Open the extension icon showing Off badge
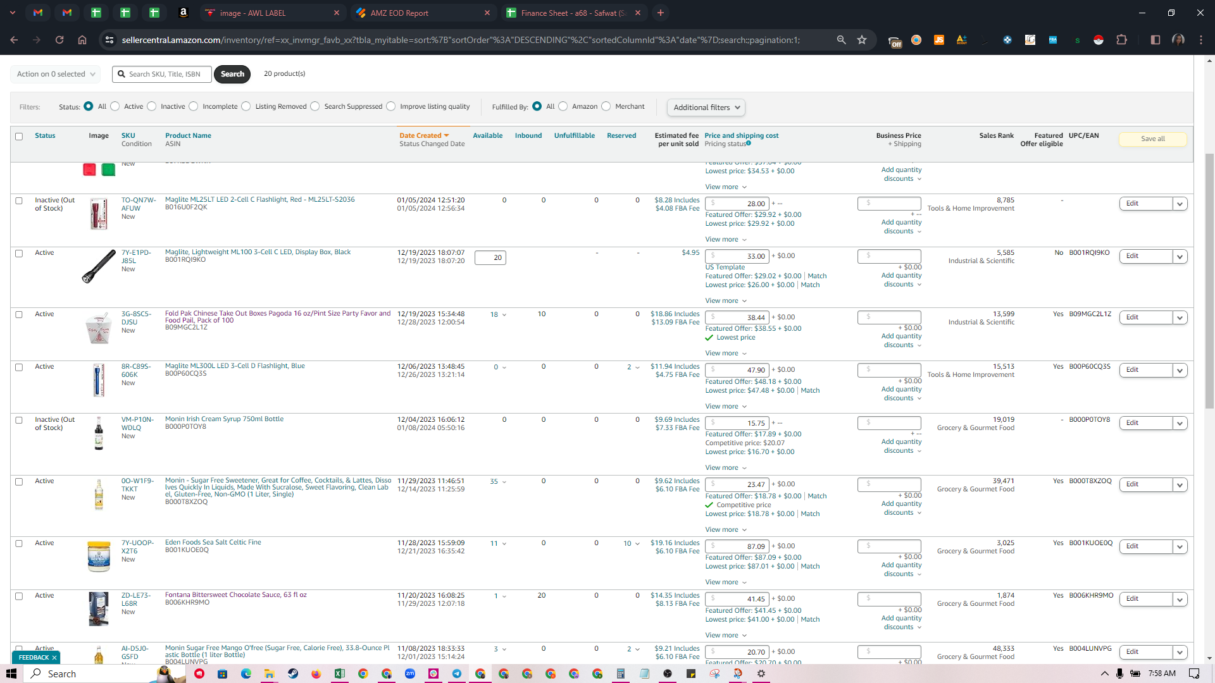This screenshot has width=1215, height=683. click(x=894, y=41)
